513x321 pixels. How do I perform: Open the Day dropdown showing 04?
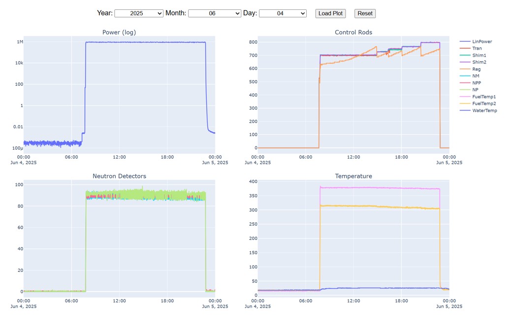(282, 13)
